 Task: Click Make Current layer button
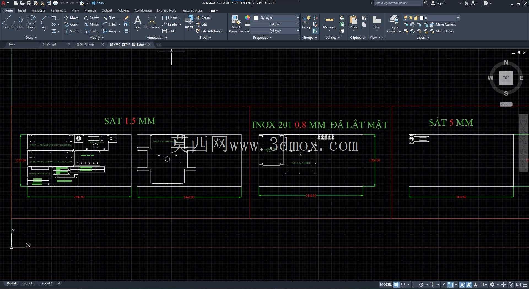(x=443, y=24)
